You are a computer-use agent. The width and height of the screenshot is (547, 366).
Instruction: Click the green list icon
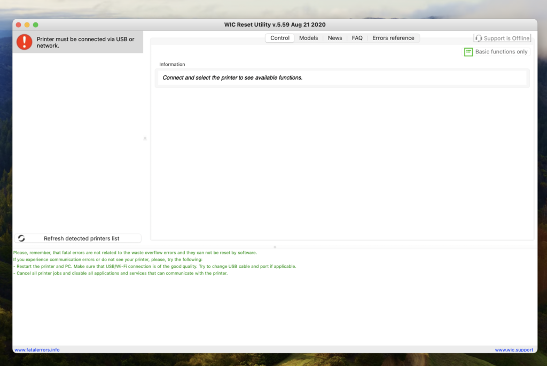pyautogui.click(x=468, y=52)
